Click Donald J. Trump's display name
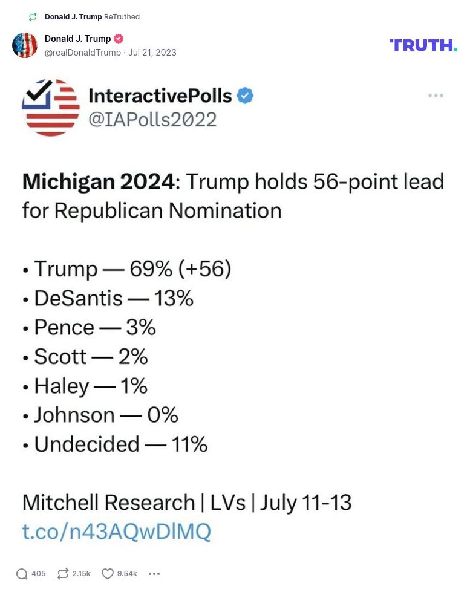Screen dimensions: 470x592 coord(76,38)
